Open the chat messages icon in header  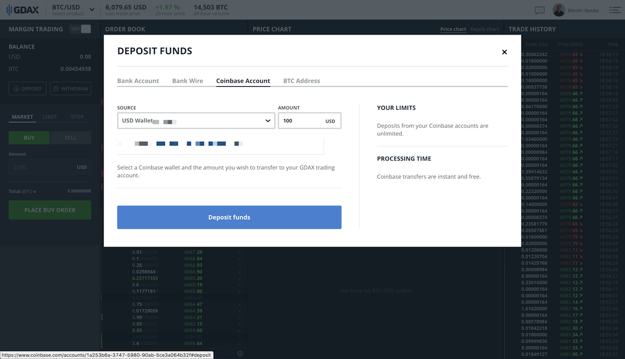[540, 10]
